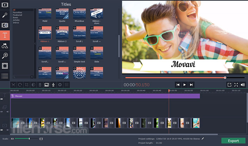Click the trash Delete icon
This screenshot has width=248, height=146.
pos(40,85)
